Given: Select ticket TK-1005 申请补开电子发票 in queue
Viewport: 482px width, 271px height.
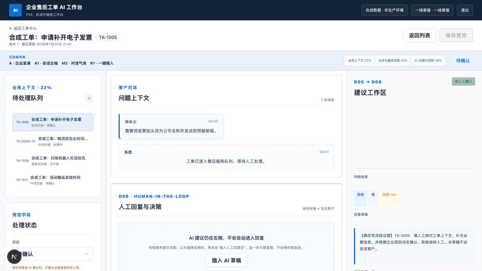Looking at the screenshot, I should point(53,122).
